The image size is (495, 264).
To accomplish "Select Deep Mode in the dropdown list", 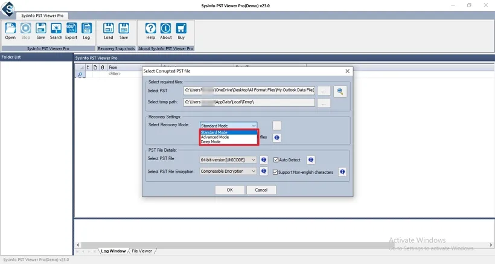I will coord(211,142).
